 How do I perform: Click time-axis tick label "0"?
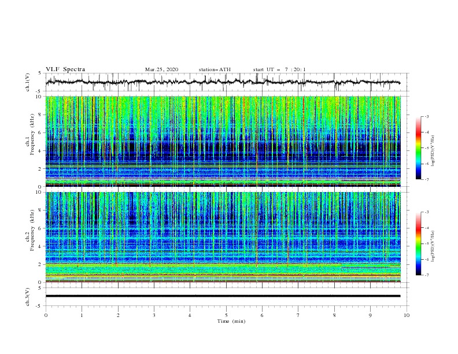click(46, 315)
